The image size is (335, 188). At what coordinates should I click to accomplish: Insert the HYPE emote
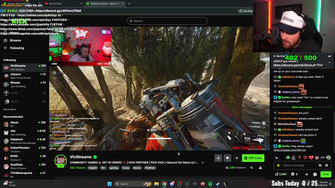point(322,157)
